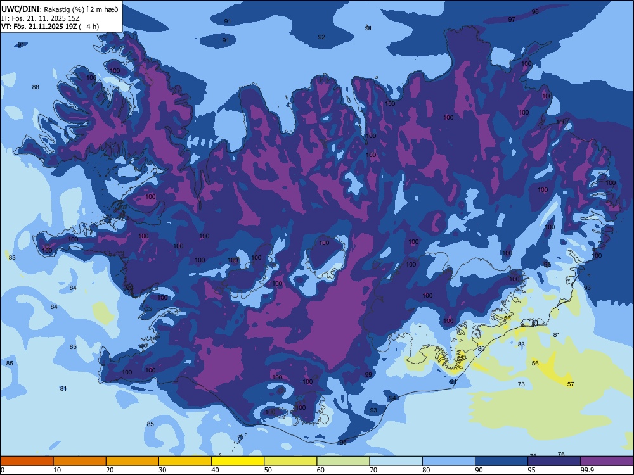Click the '98' humidity value on the map

click(x=547, y=265)
